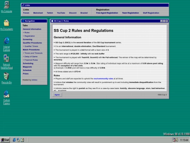The width and height of the screenshot is (190, 143).
Task: Open the Bracket link
Action: 84,13
